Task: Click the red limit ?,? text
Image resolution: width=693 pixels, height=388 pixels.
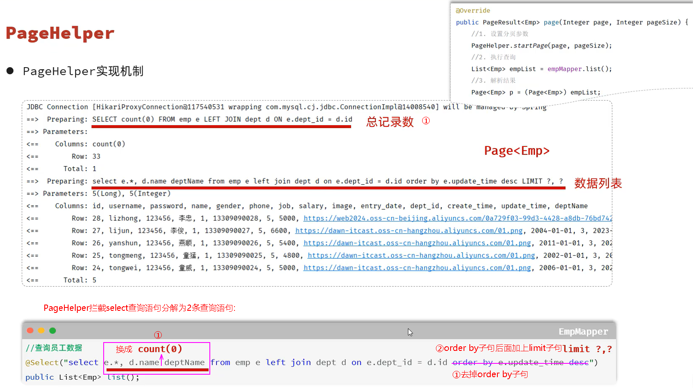Action: click(x=587, y=349)
